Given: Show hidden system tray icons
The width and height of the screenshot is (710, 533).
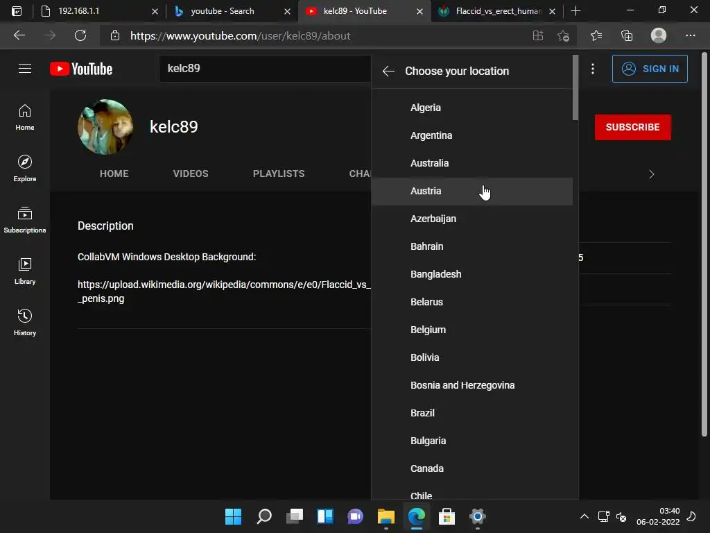Looking at the screenshot, I should tap(585, 516).
